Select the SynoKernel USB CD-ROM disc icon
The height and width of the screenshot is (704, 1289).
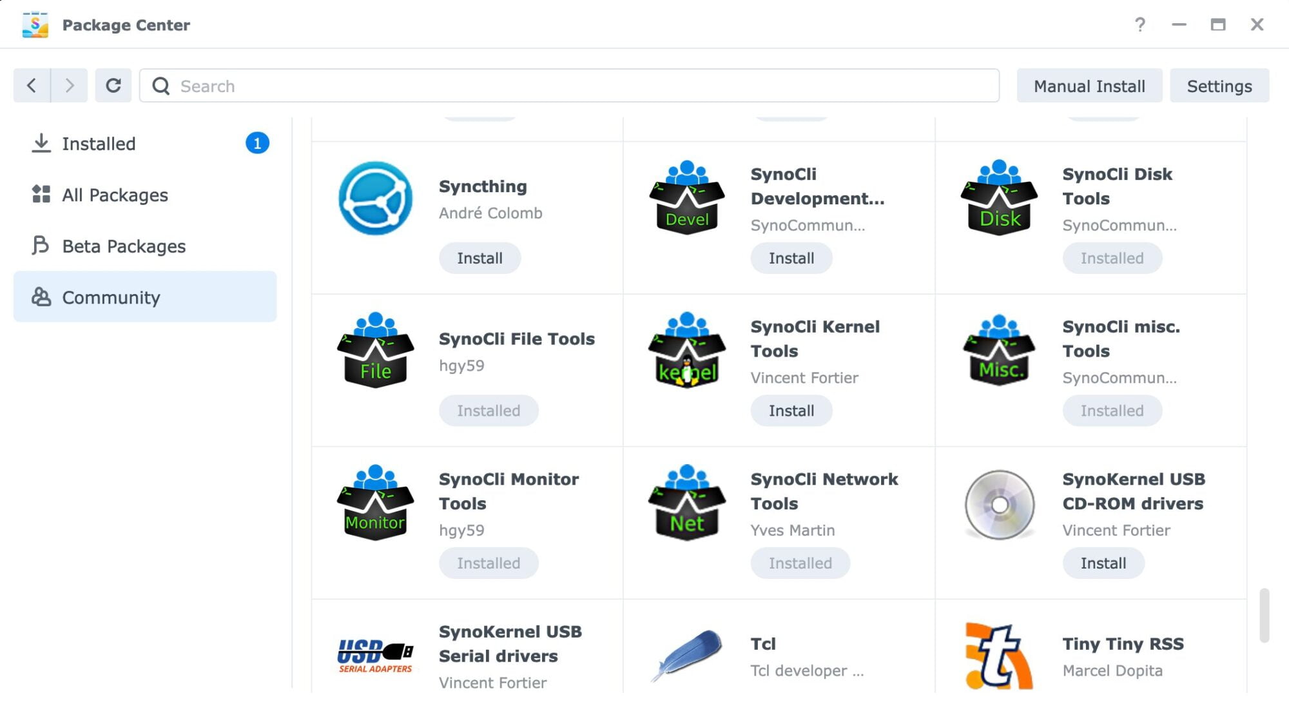point(999,504)
